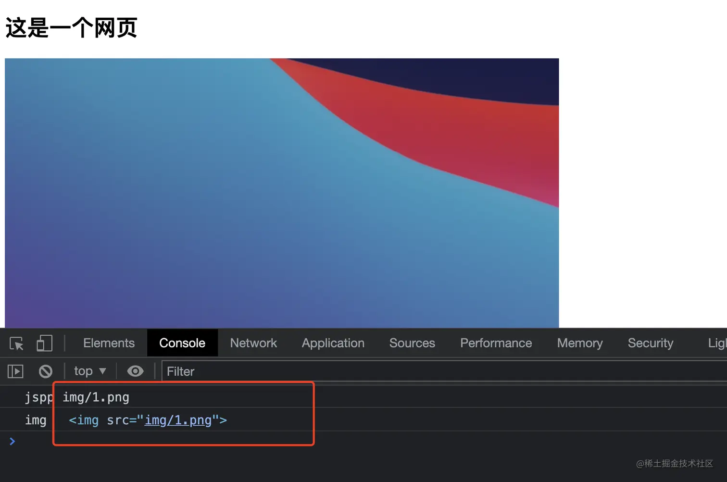Click the jspp label in the console
Viewport: 727px width, 482px height.
[x=39, y=397]
